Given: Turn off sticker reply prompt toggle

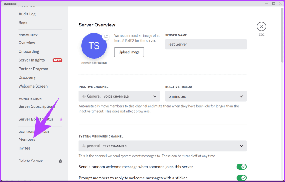Looking at the screenshot, I should 241,178.
